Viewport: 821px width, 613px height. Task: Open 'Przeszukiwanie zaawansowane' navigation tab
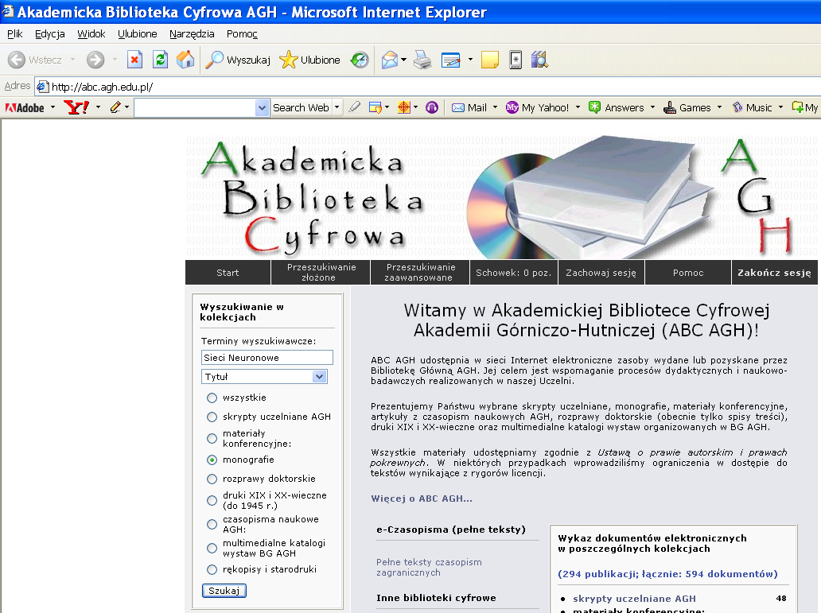coord(420,272)
